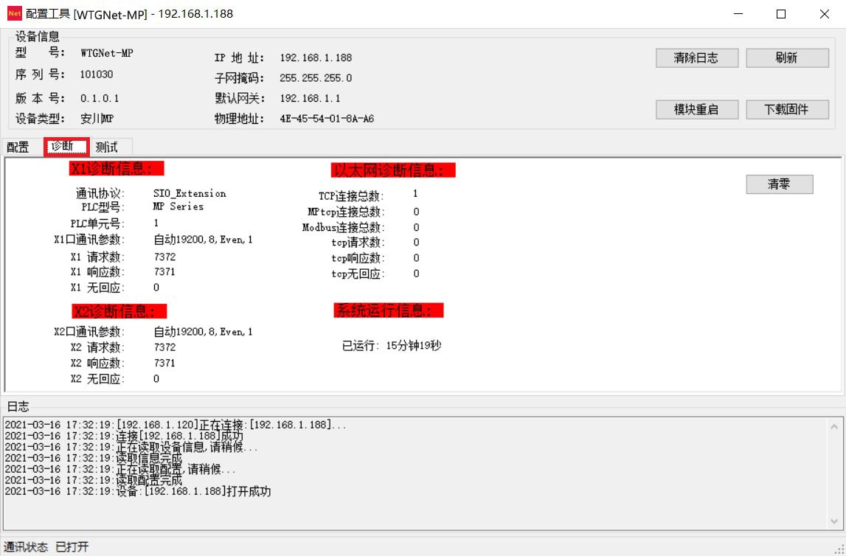Screen dimensions: 846x556
Task: Switch to the 配置 tab
Action: (18, 147)
